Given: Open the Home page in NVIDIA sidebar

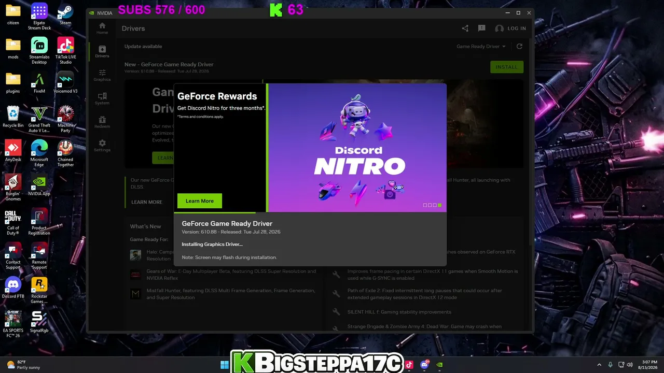Looking at the screenshot, I should point(102,28).
